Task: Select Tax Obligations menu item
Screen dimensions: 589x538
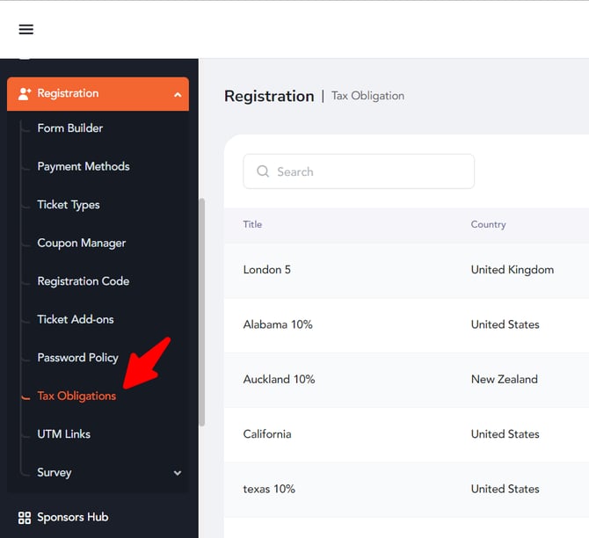Action: coord(76,396)
